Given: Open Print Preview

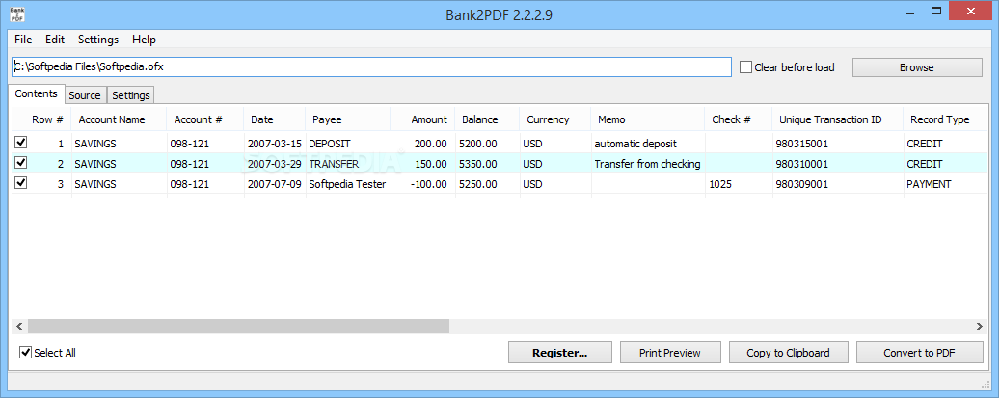Looking at the screenshot, I should click(670, 352).
